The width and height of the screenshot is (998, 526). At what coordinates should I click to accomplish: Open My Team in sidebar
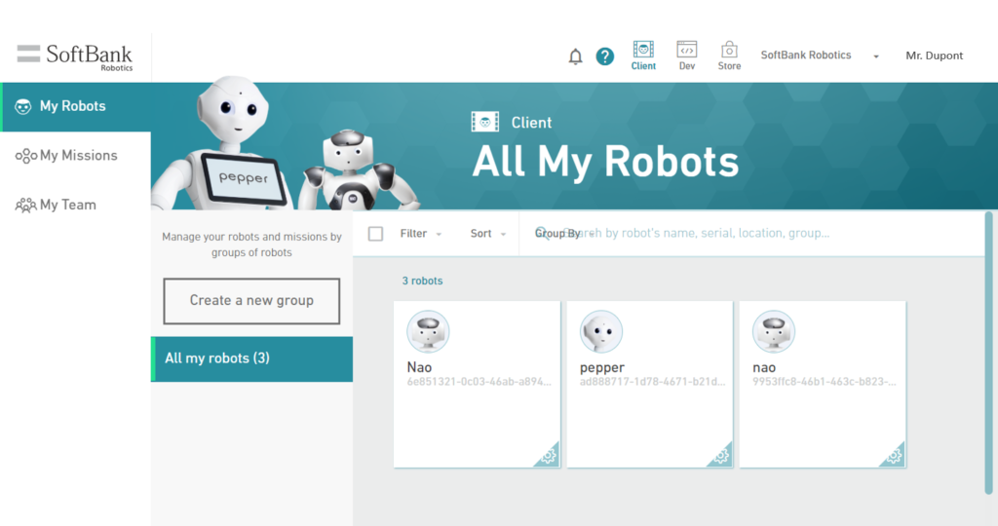point(67,206)
